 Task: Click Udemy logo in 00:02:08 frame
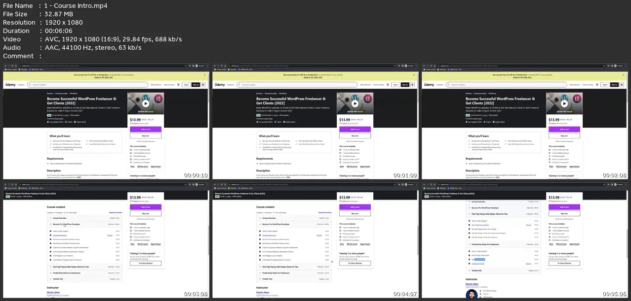click(x=430, y=85)
